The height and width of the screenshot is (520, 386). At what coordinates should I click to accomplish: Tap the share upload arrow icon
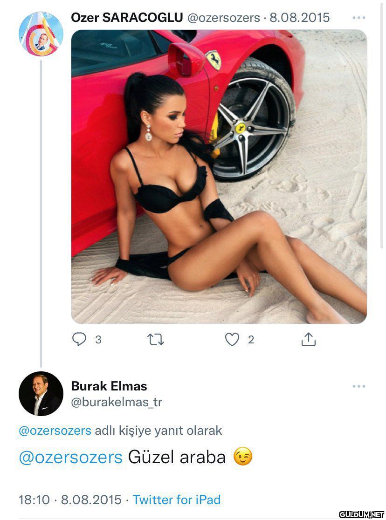[x=308, y=339]
